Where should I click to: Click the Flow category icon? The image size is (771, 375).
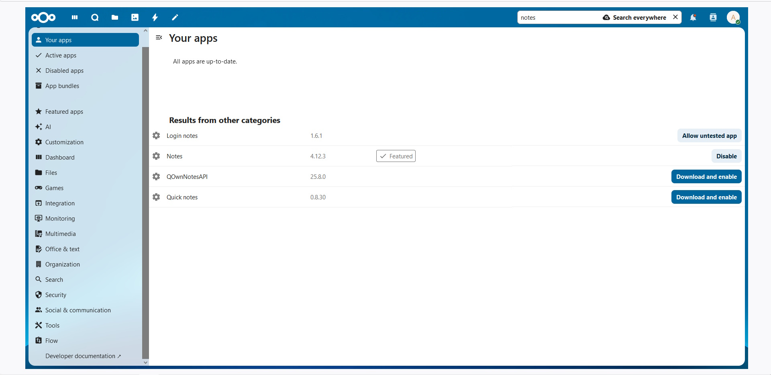coord(39,340)
